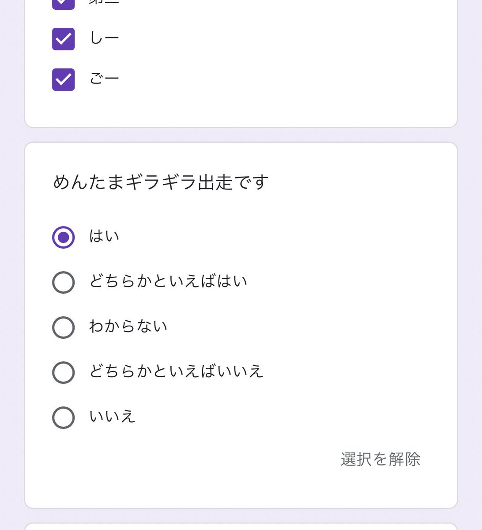Click the ごー option label text

[x=105, y=79]
